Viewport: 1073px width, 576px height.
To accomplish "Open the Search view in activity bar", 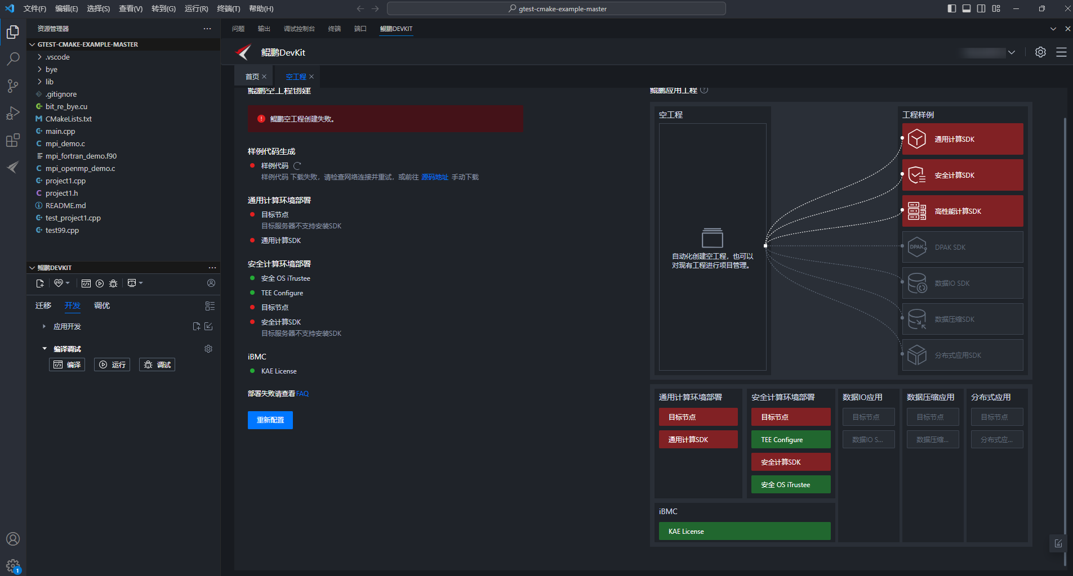I will pos(13,58).
